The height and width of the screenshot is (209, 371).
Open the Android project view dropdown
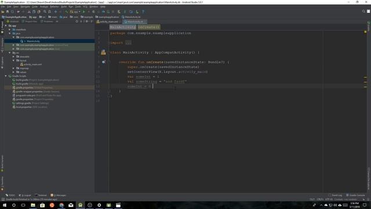click(13, 21)
